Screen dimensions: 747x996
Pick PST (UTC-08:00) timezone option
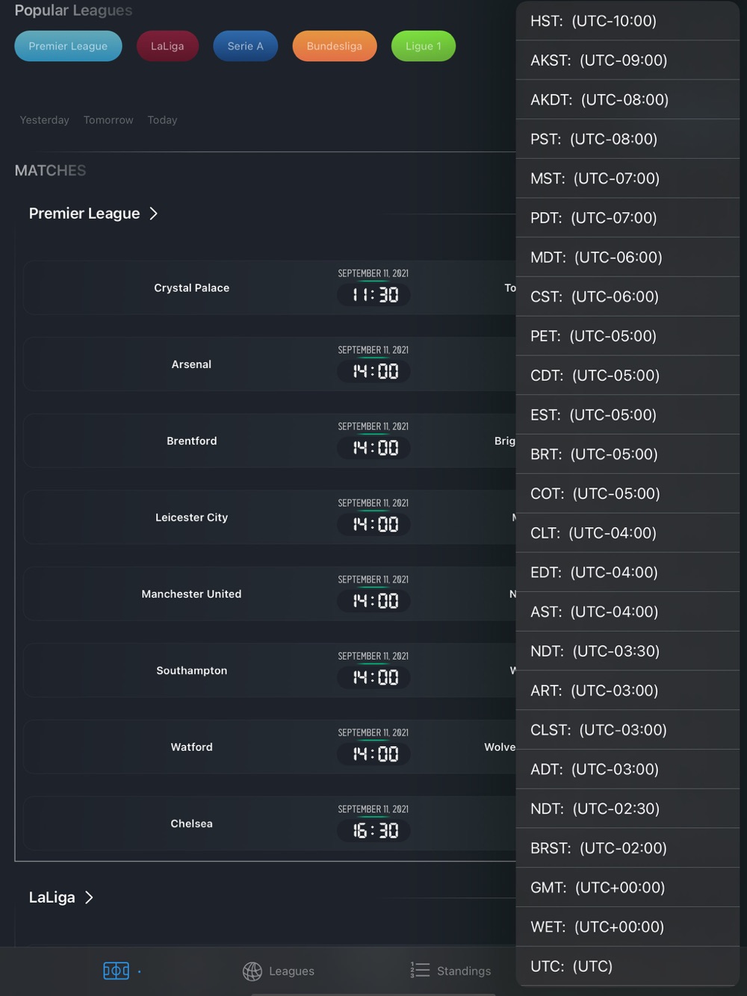point(593,140)
